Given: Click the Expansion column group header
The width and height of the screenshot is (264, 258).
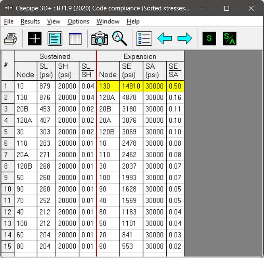Looking at the screenshot, I should click(140, 56).
